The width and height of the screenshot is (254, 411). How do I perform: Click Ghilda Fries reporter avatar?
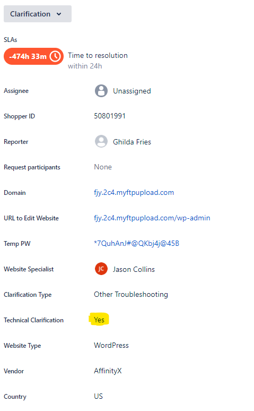101,142
